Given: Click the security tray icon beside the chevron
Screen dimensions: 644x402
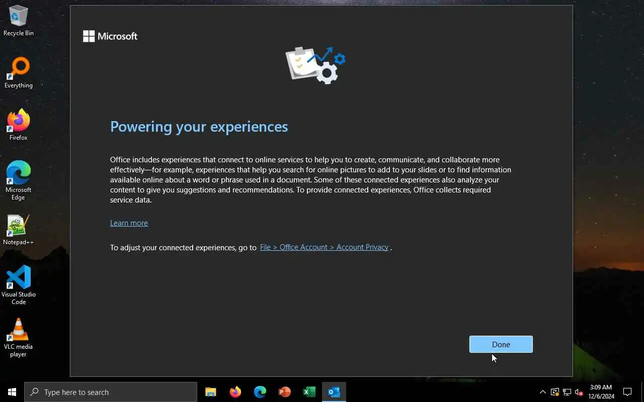Looking at the screenshot, I should [x=555, y=392].
